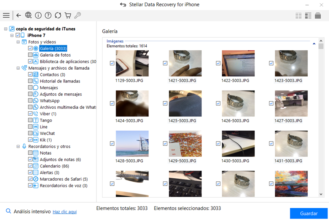Click the info icon in toolbar
Screen dimensions: 329x224
(x=38, y=15)
